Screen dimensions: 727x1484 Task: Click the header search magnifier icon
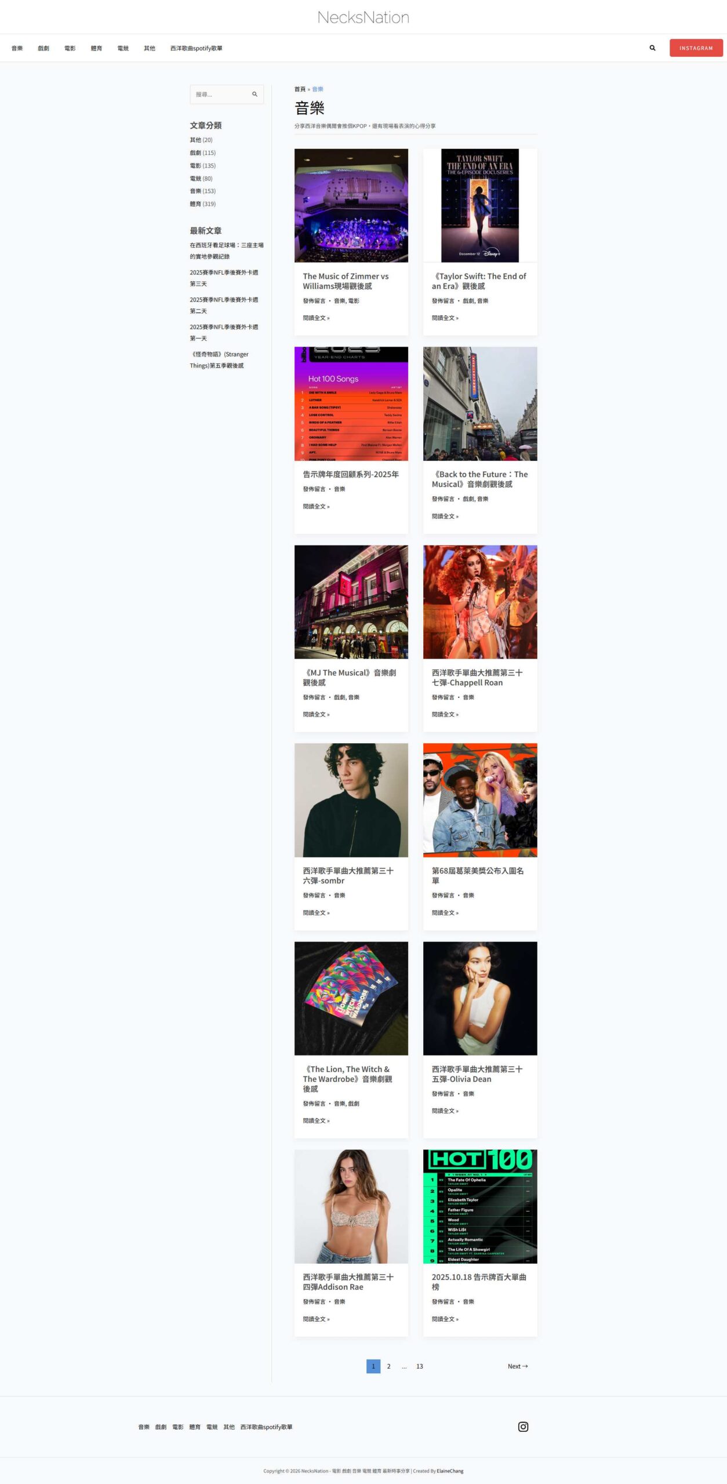pos(652,48)
